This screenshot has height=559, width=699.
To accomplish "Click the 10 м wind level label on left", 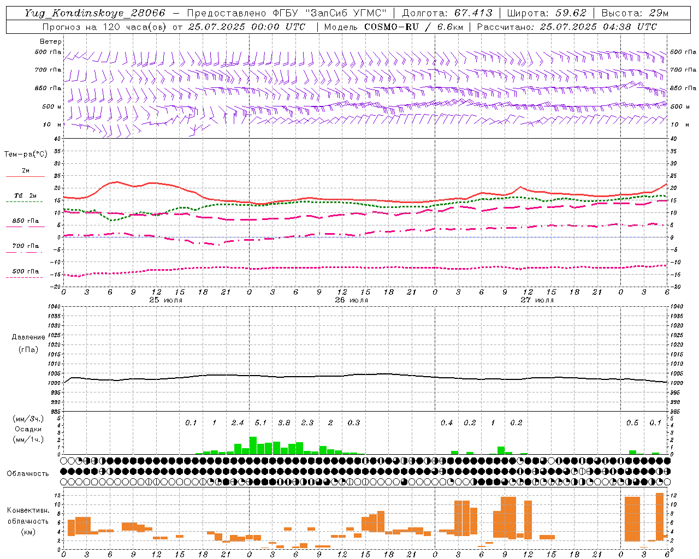I will tap(53, 124).
